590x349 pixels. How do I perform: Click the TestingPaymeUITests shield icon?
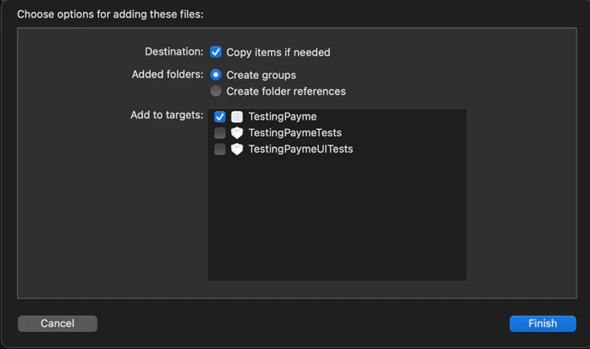click(237, 149)
